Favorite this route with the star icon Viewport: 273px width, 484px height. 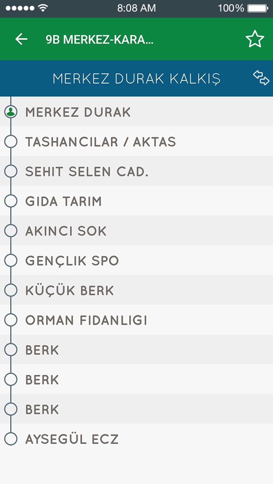coord(255,39)
